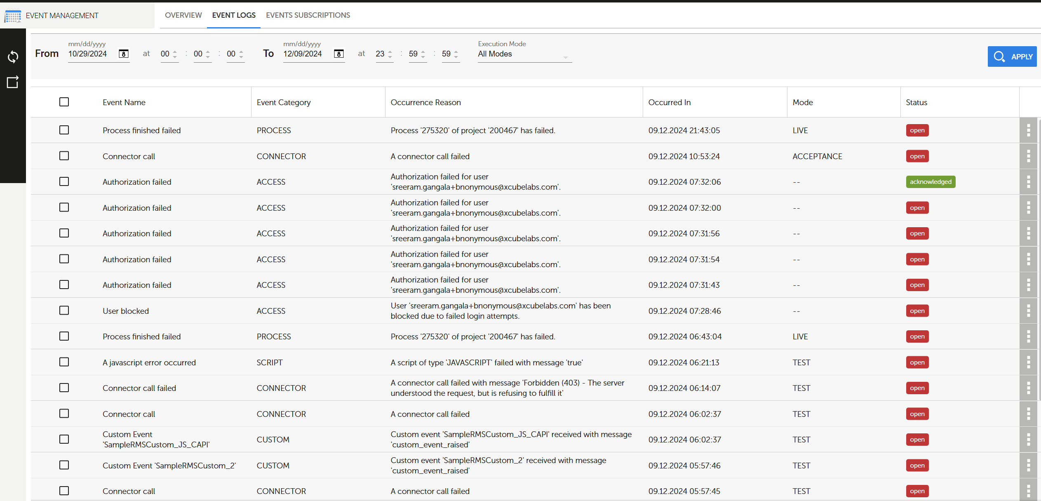Open actions menu for Authorization failed 07:32:00 row
This screenshot has width=1041, height=501.
click(1029, 208)
